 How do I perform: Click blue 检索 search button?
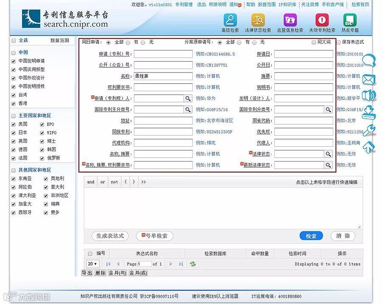(x=311, y=236)
